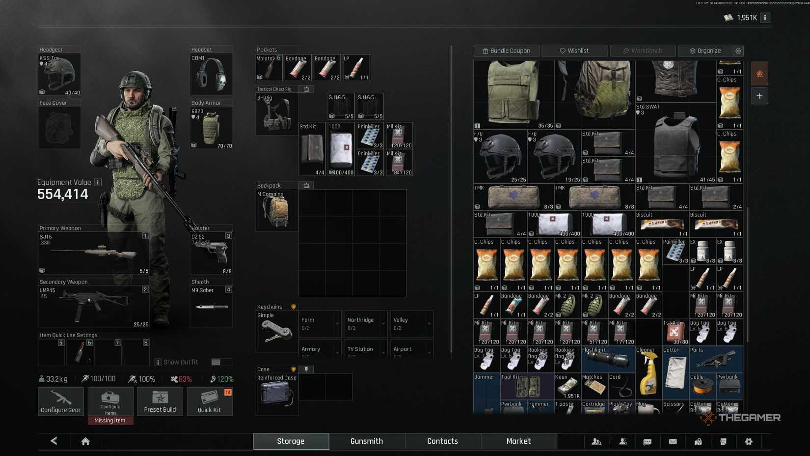Viewport: 810px width, 456px height.
Task: Expand the Valley keychain dropdown
Action: (x=429, y=324)
